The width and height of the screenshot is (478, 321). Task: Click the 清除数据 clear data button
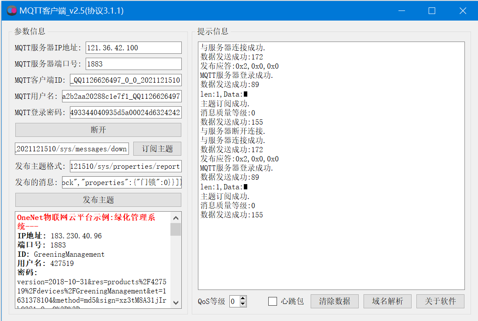[x=334, y=301]
